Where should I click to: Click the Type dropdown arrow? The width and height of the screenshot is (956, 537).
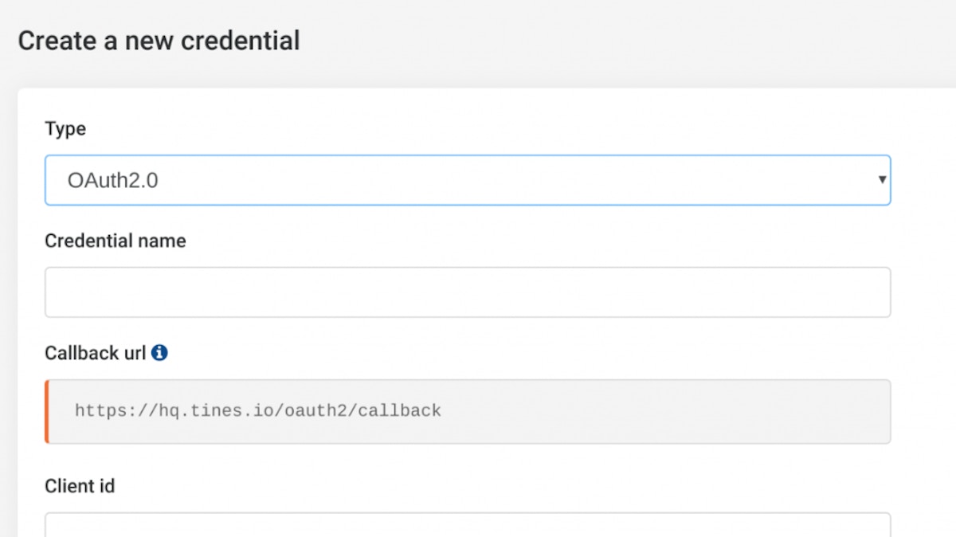pos(882,180)
